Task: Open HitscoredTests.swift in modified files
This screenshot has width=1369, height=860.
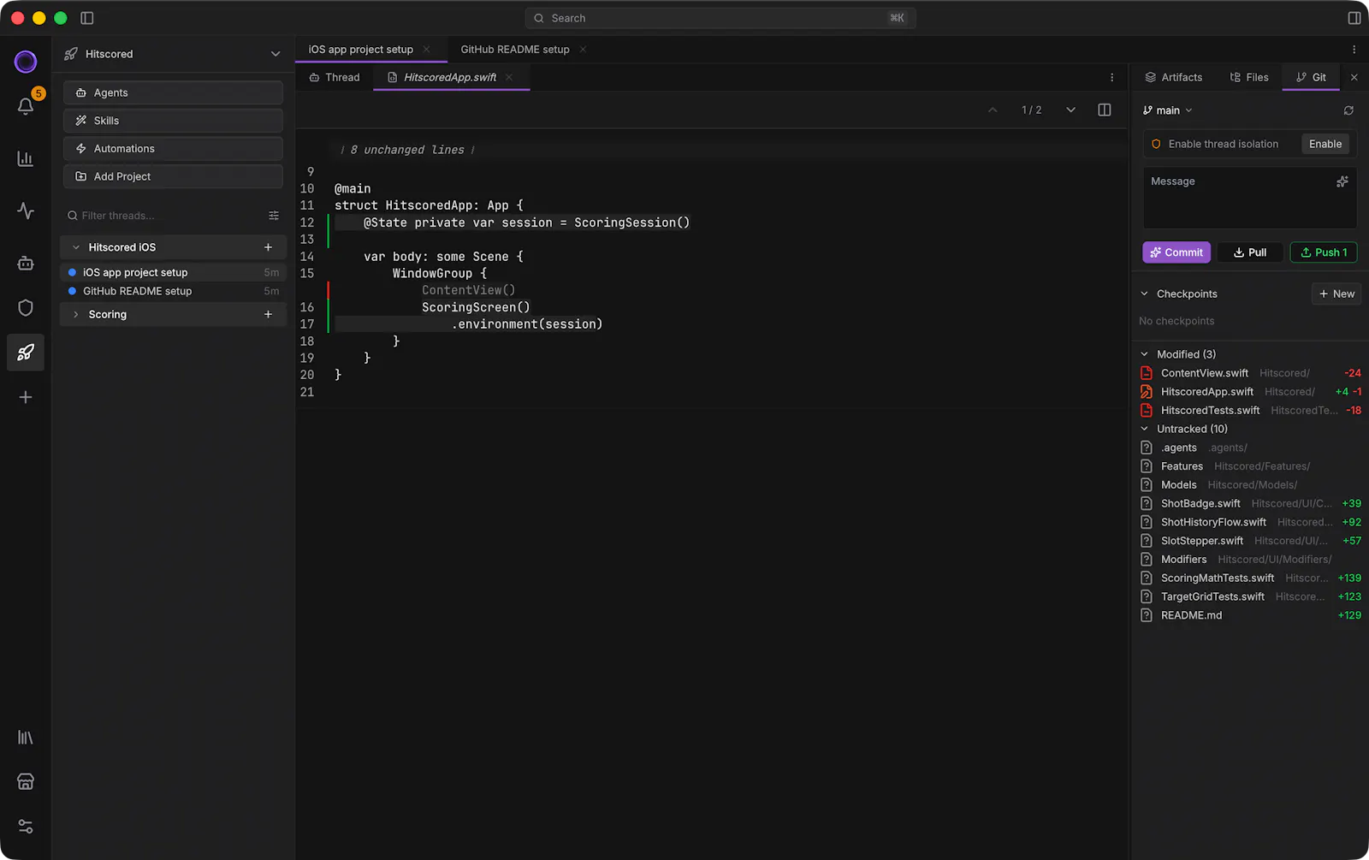Action: pos(1250,411)
